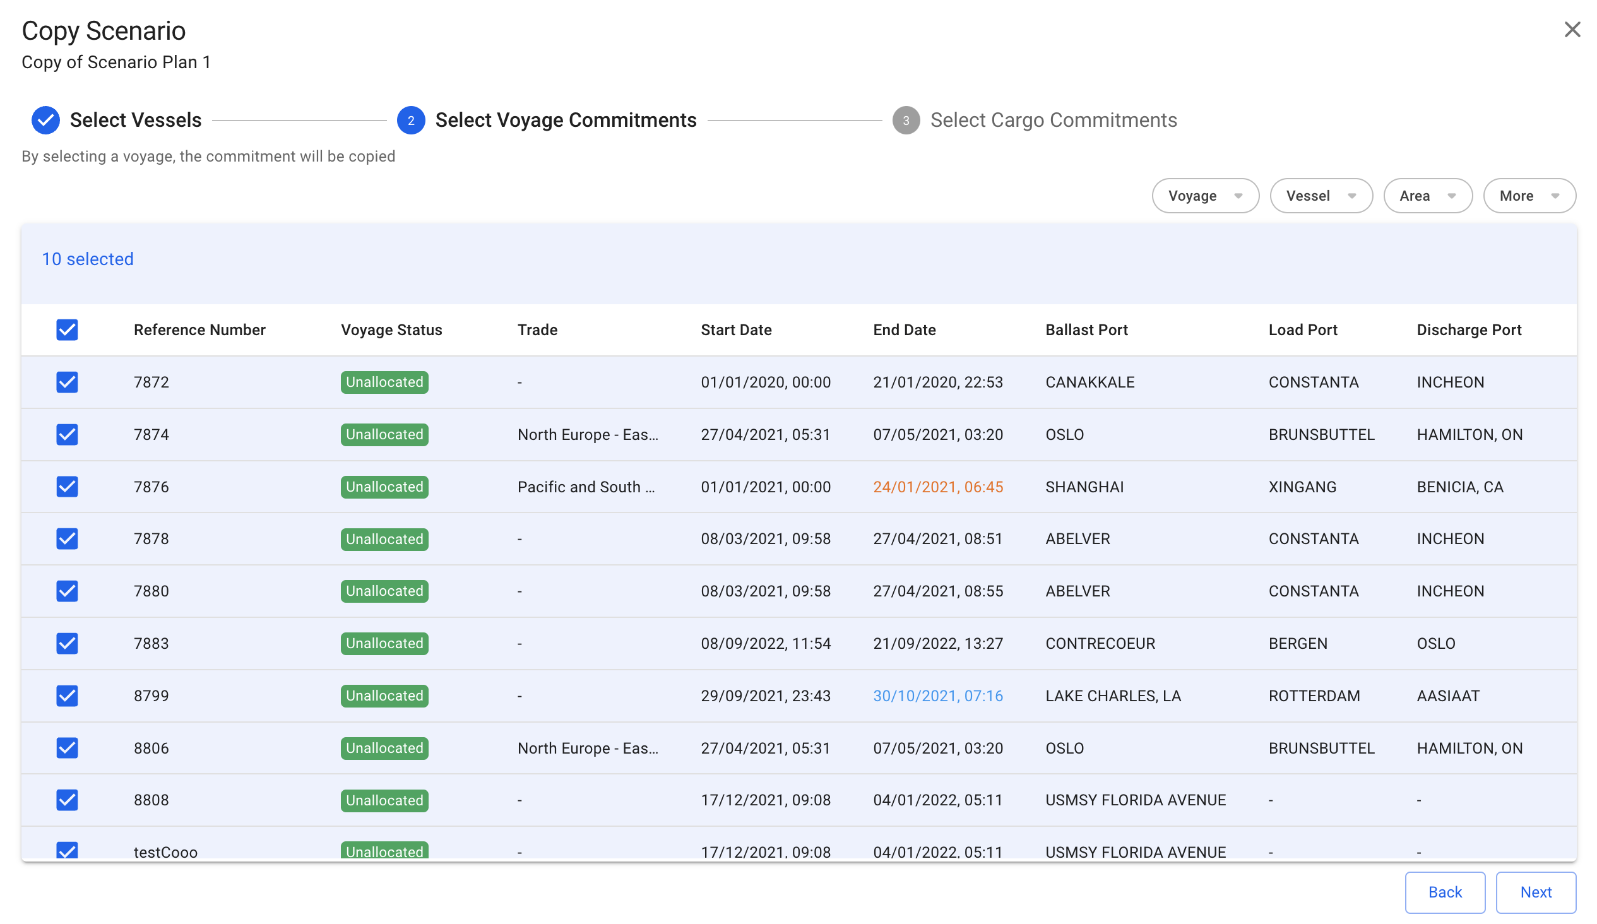Toggle the select-all header checkbox

(x=67, y=329)
